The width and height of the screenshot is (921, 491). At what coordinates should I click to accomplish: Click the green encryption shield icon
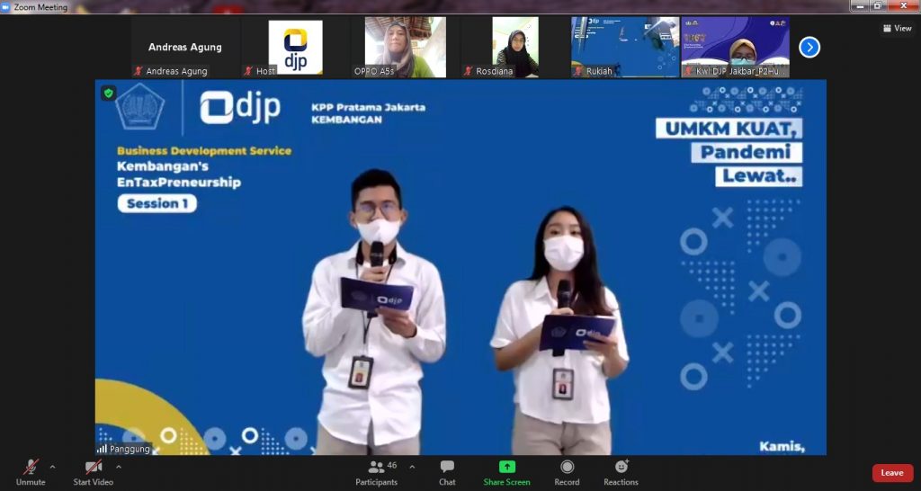pos(108,93)
